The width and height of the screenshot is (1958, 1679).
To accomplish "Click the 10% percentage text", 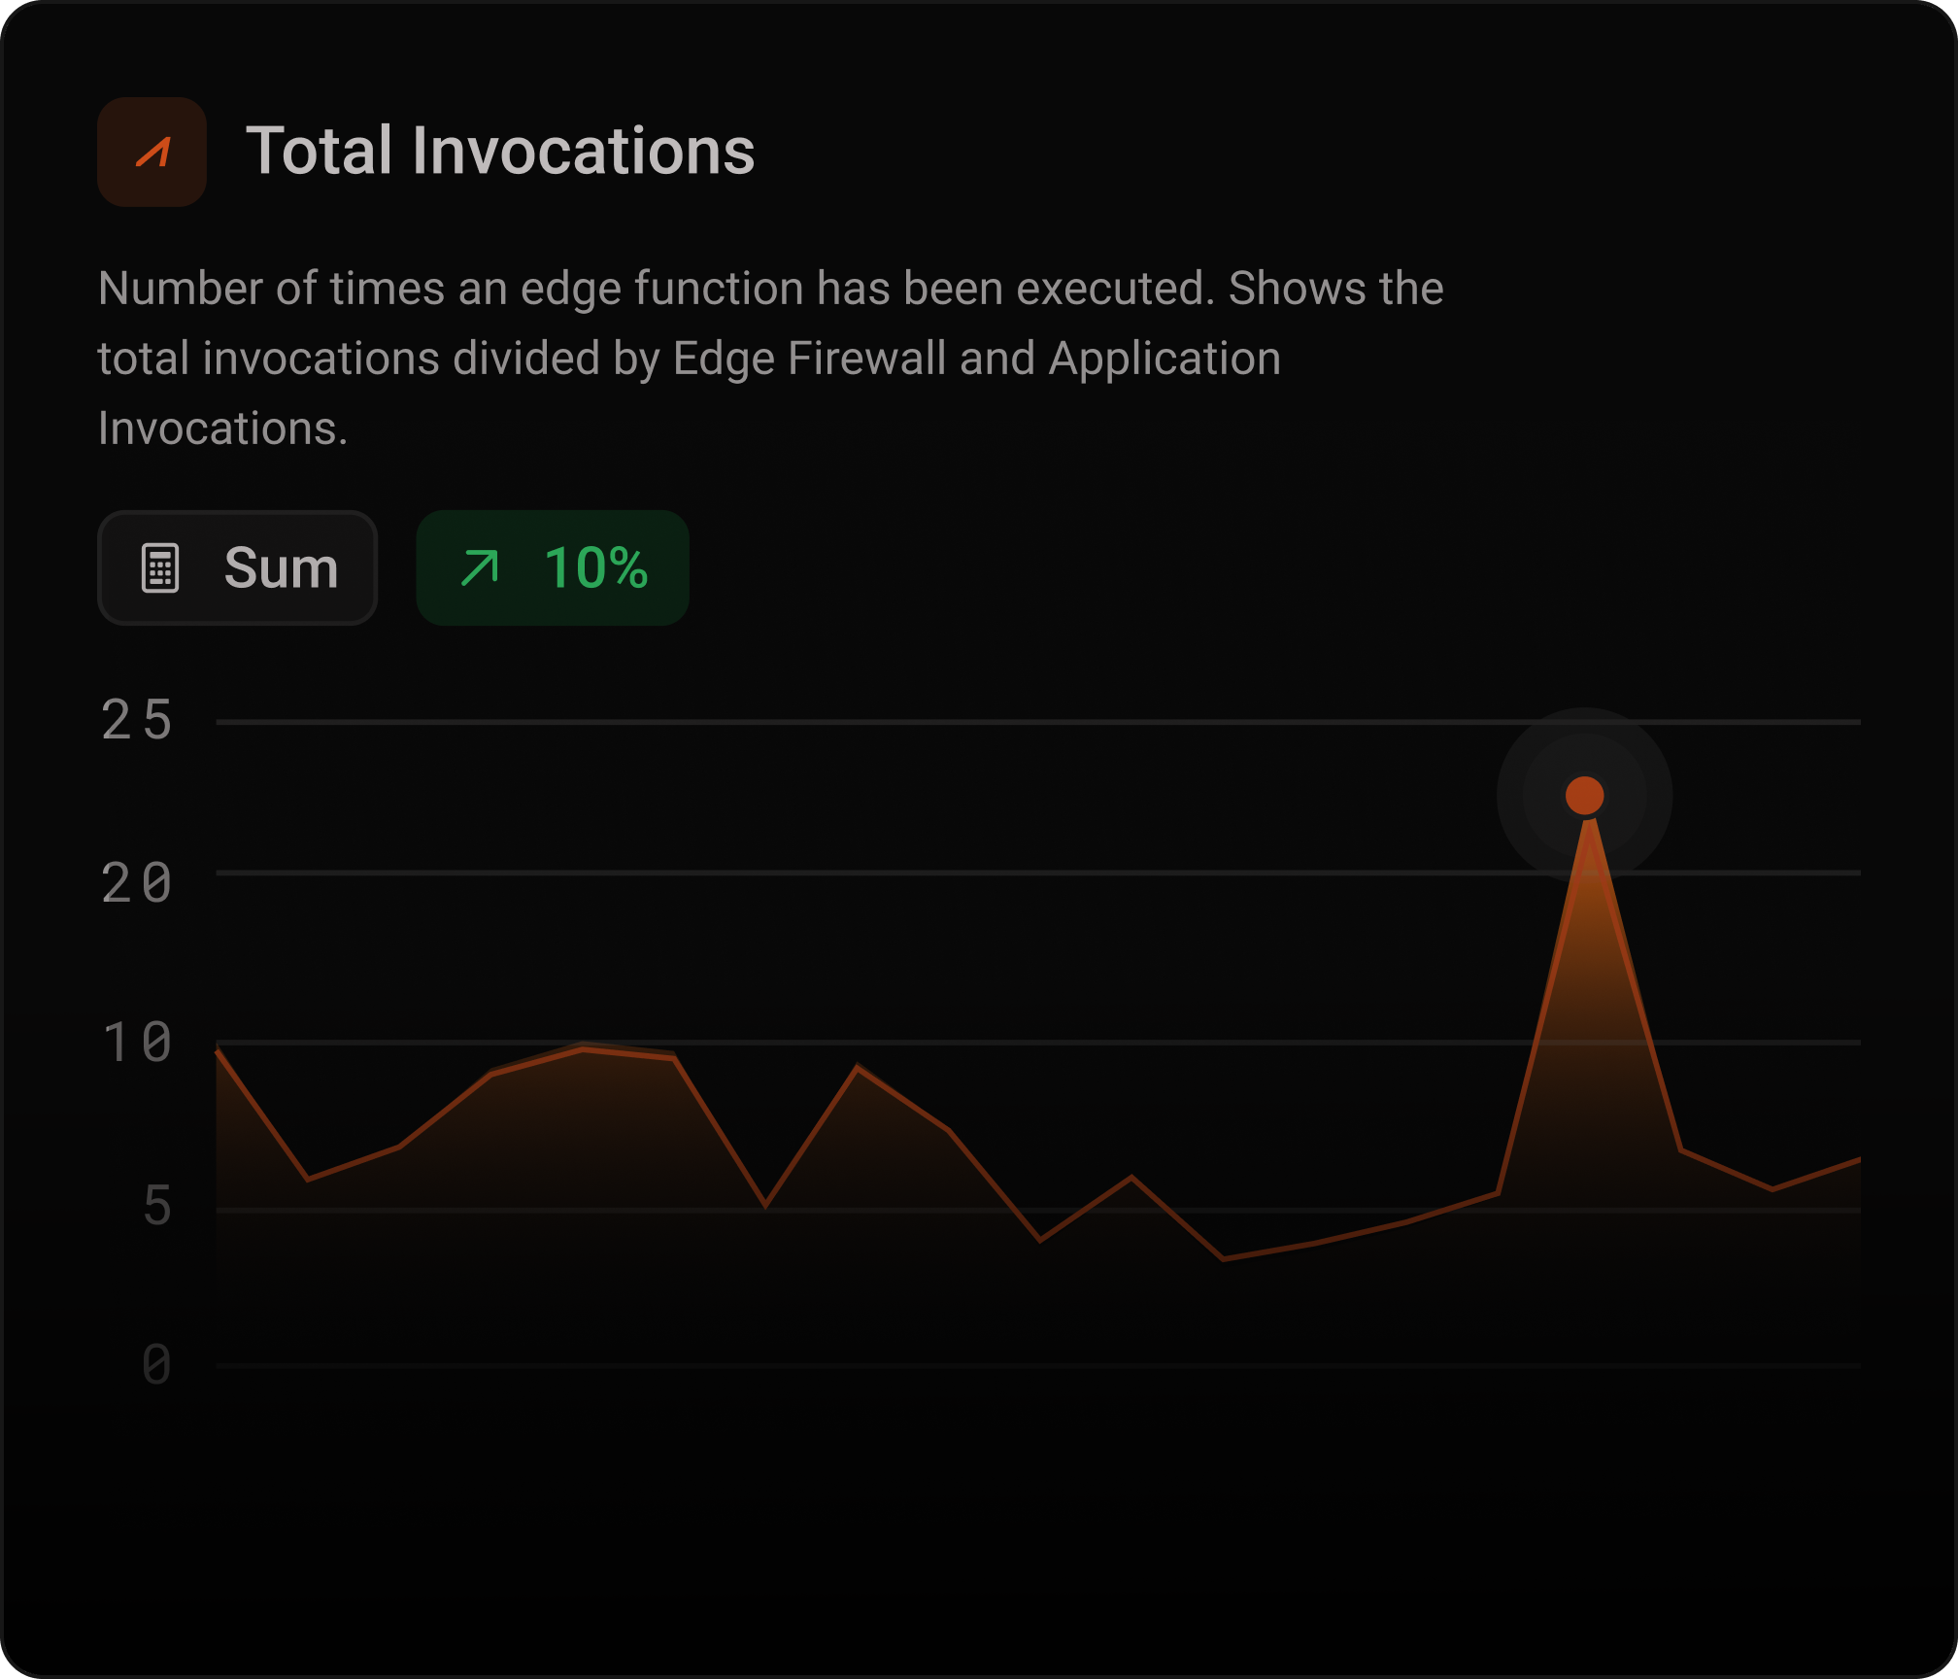I will tap(595, 568).
